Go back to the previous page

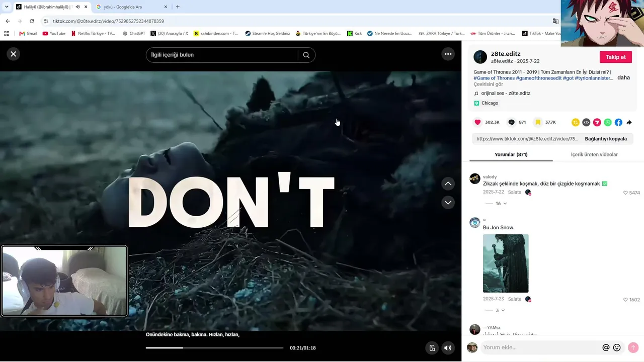pos(8,21)
